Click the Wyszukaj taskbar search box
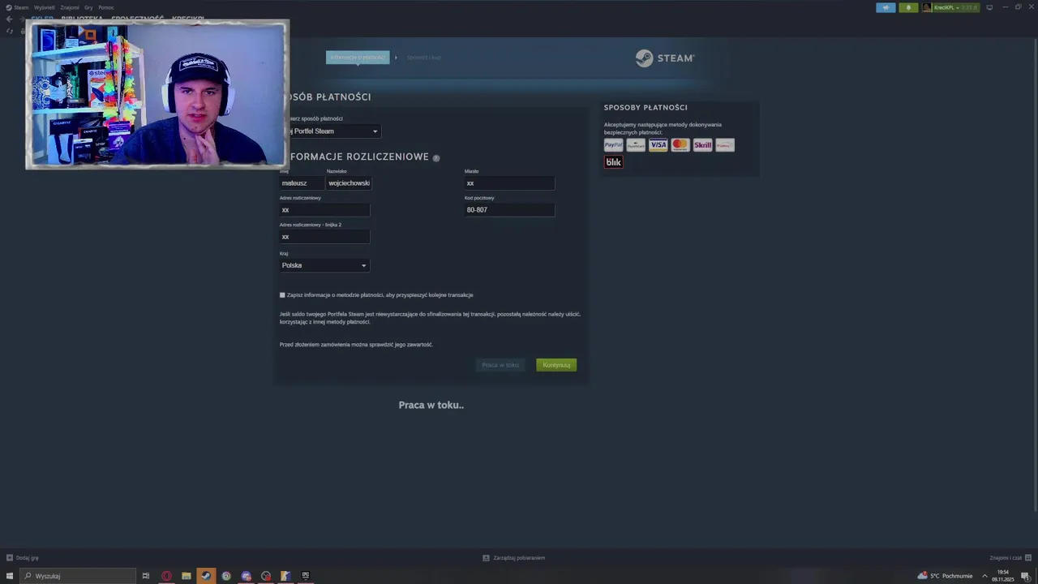 (x=78, y=576)
